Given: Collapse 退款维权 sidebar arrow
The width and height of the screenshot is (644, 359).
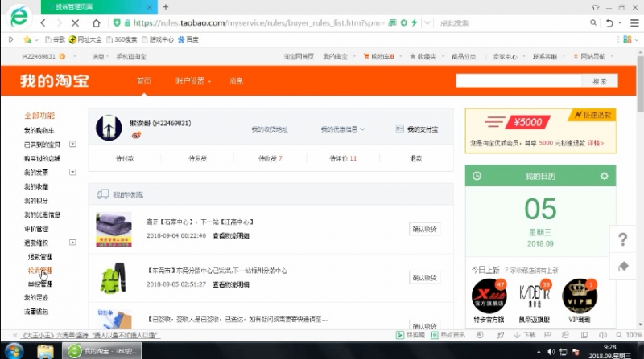Looking at the screenshot, I should click(72, 243).
